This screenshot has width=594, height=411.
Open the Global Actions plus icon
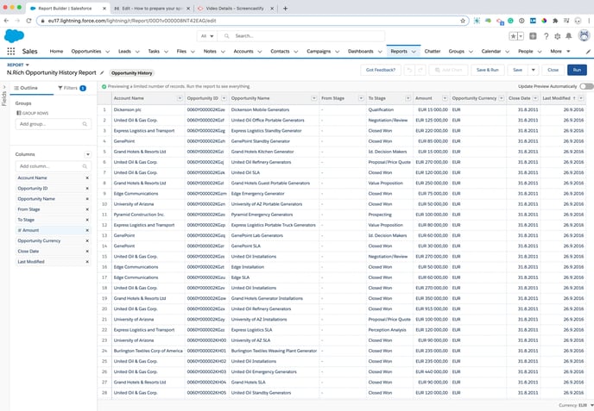click(x=533, y=36)
